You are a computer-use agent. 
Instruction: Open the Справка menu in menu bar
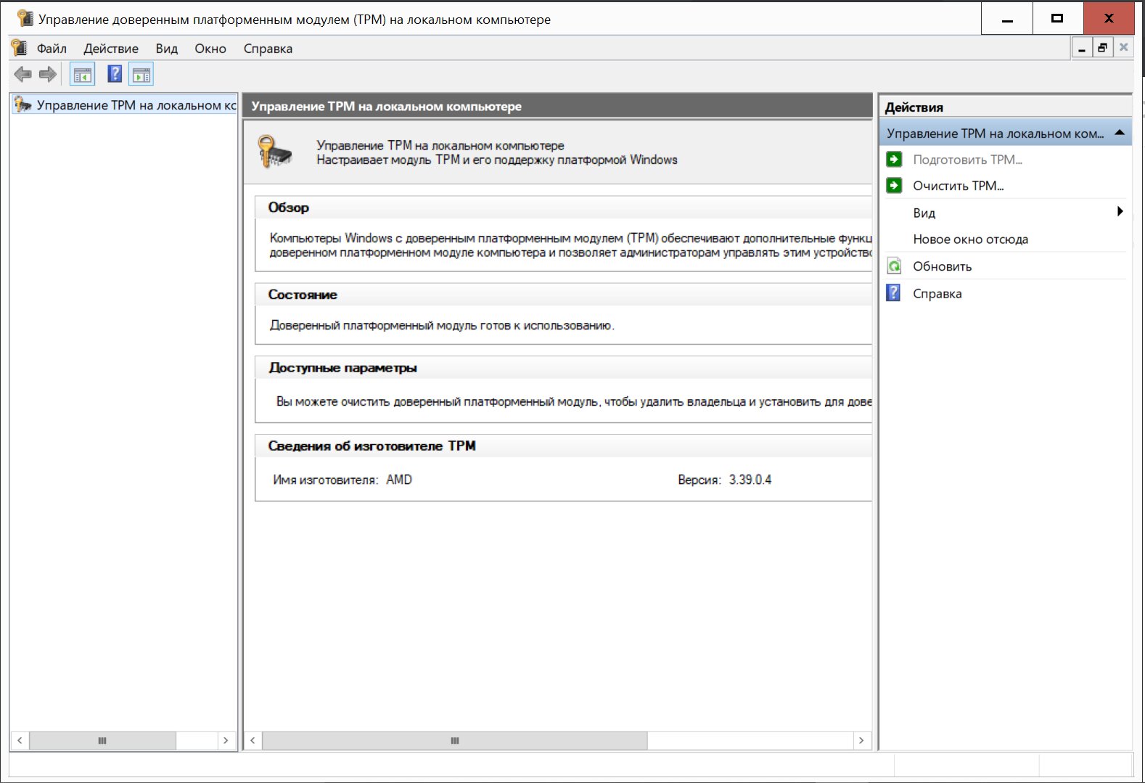[268, 49]
